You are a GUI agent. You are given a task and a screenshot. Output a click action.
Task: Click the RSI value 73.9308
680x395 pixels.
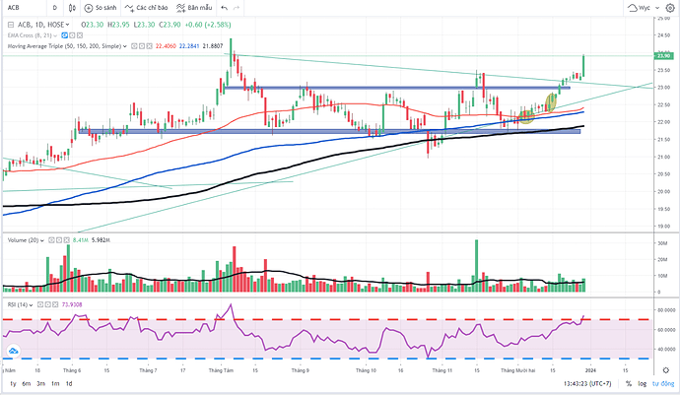coord(72,304)
